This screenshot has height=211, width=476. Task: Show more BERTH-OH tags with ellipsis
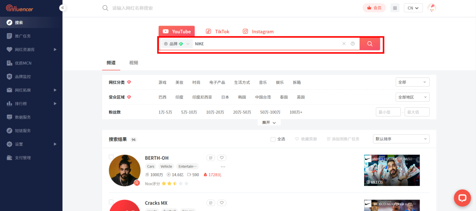(x=223, y=167)
